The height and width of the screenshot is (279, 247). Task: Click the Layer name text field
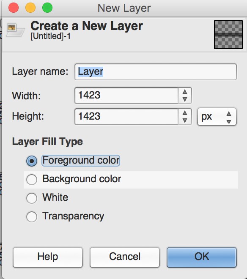pos(156,72)
